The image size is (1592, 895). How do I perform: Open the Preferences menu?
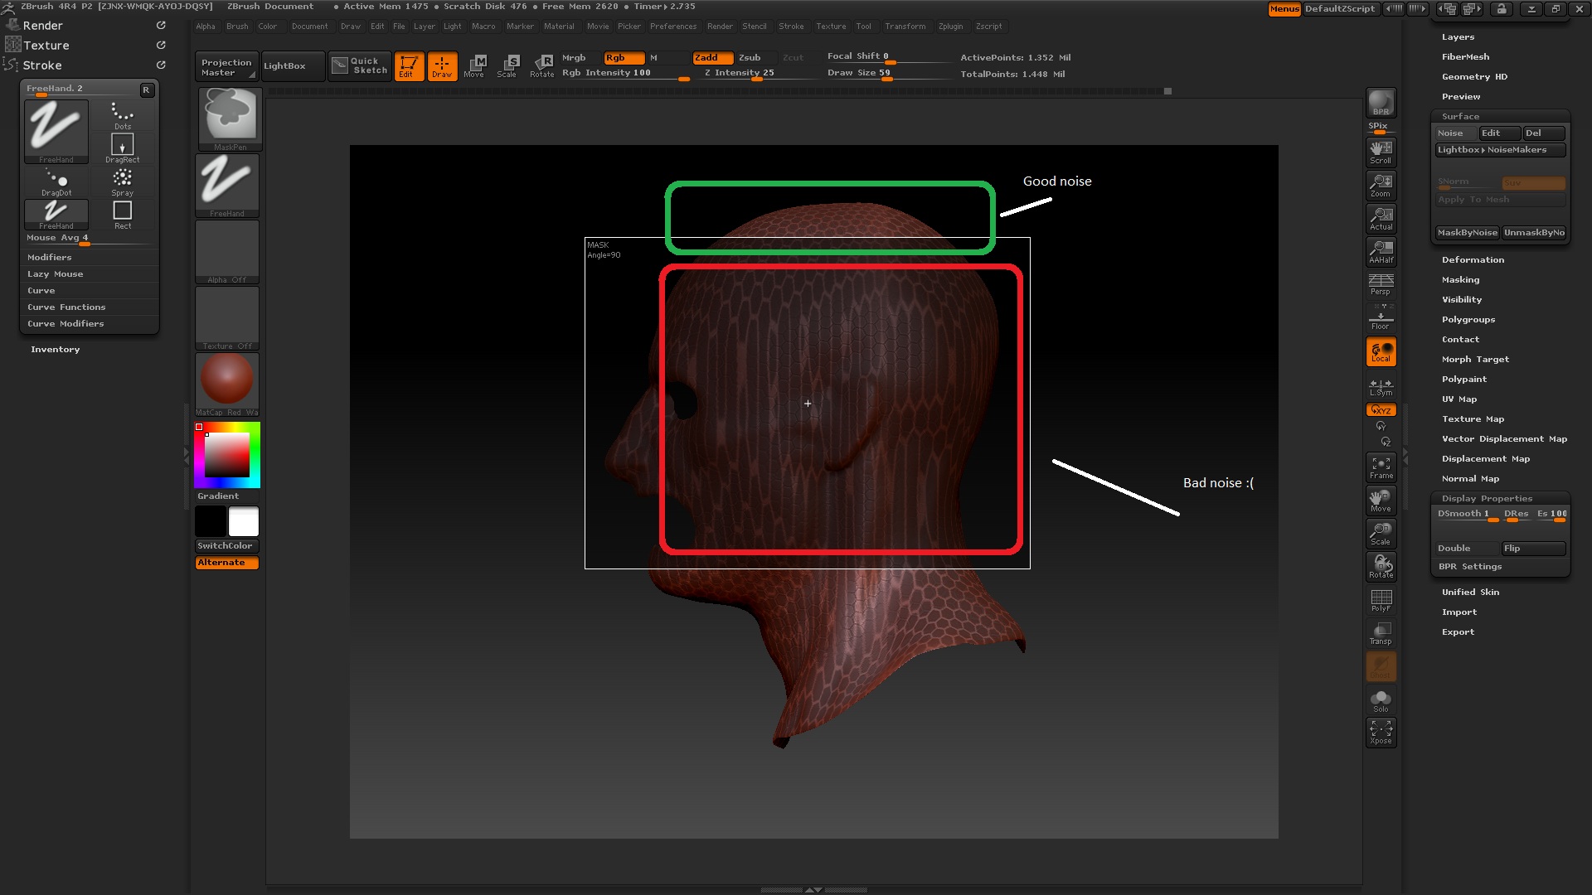click(x=673, y=27)
